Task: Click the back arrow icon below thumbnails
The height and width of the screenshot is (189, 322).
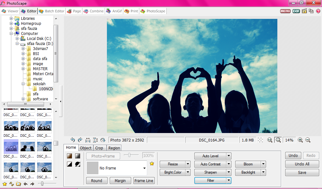Action: click(25, 184)
